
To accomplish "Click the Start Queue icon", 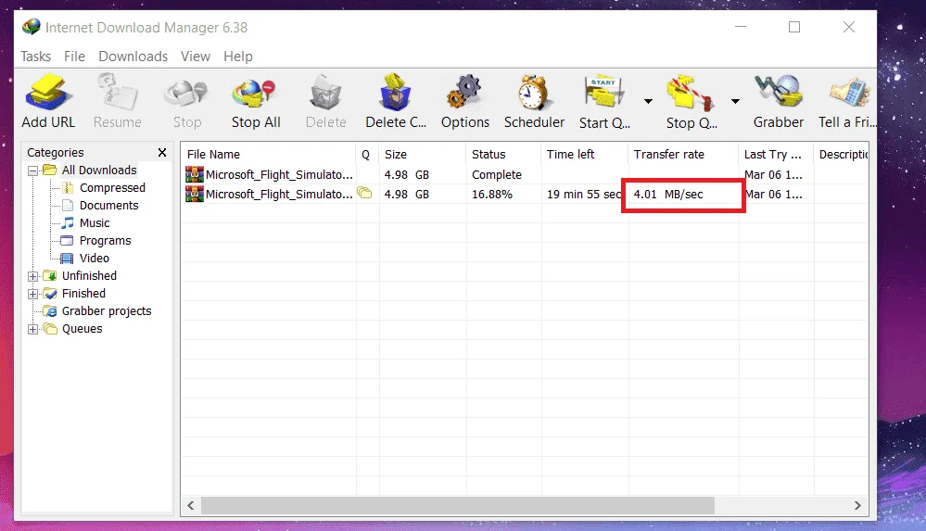I will point(603,94).
